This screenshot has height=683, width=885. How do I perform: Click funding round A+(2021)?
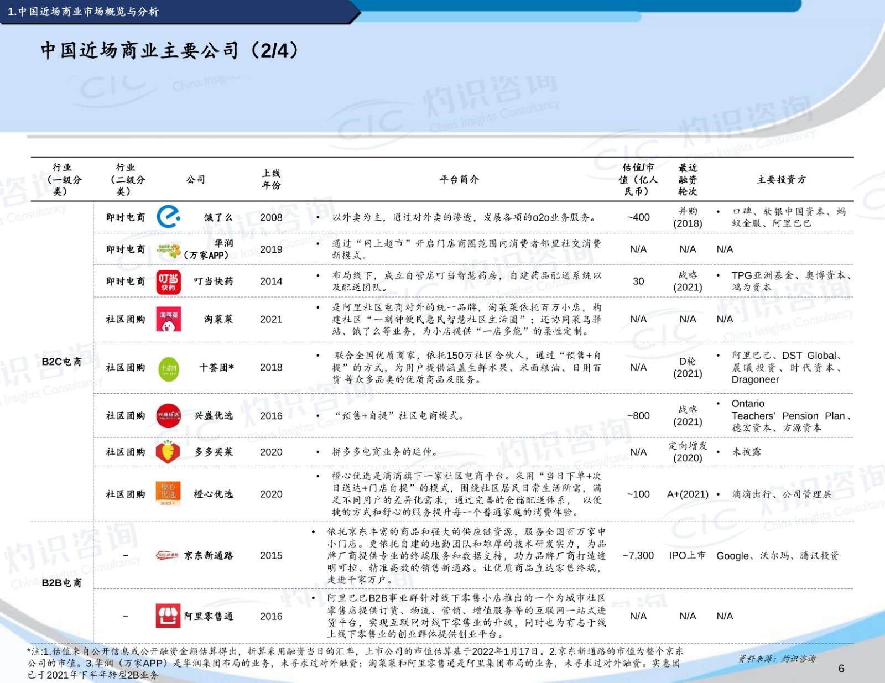click(x=688, y=494)
